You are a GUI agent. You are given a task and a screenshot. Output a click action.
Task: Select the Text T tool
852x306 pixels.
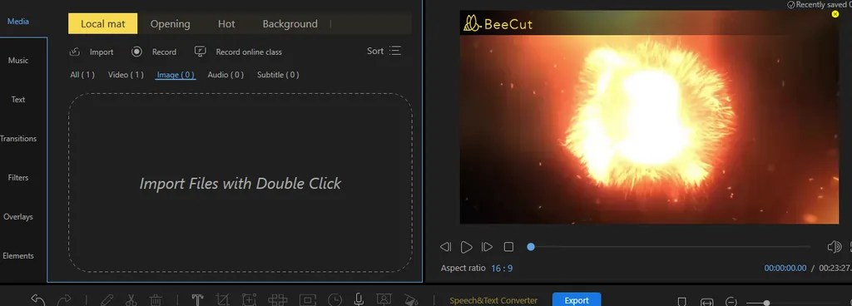coord(197,300)
